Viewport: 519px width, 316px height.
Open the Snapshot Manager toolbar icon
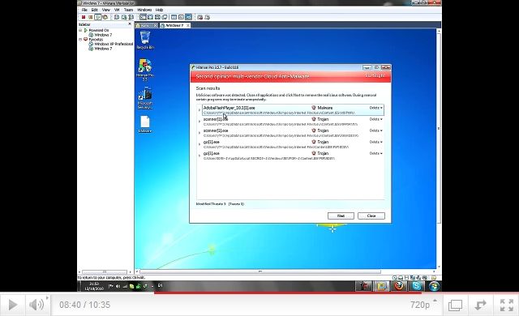[x=131, y=17]
